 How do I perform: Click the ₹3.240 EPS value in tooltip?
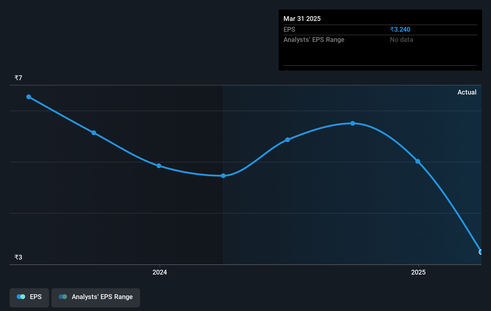point(400,30)
